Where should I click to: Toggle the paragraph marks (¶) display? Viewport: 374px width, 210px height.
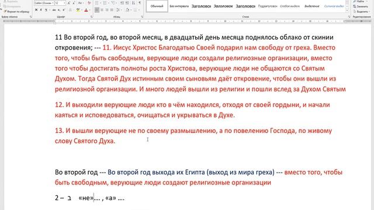(140, 3)
